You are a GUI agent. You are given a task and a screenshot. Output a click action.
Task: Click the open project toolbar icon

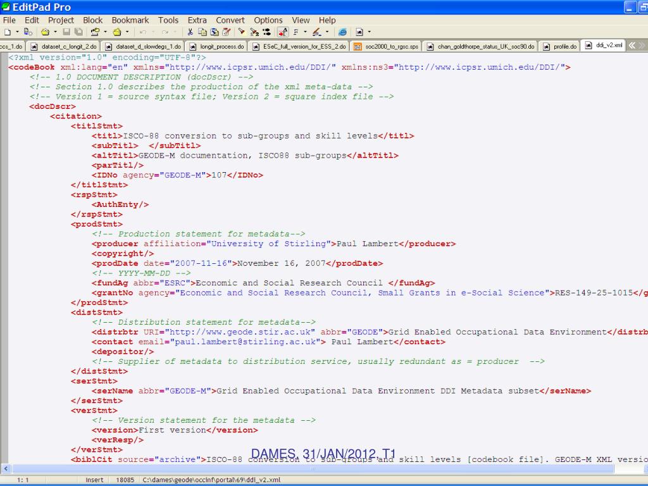tap(96, 32)
